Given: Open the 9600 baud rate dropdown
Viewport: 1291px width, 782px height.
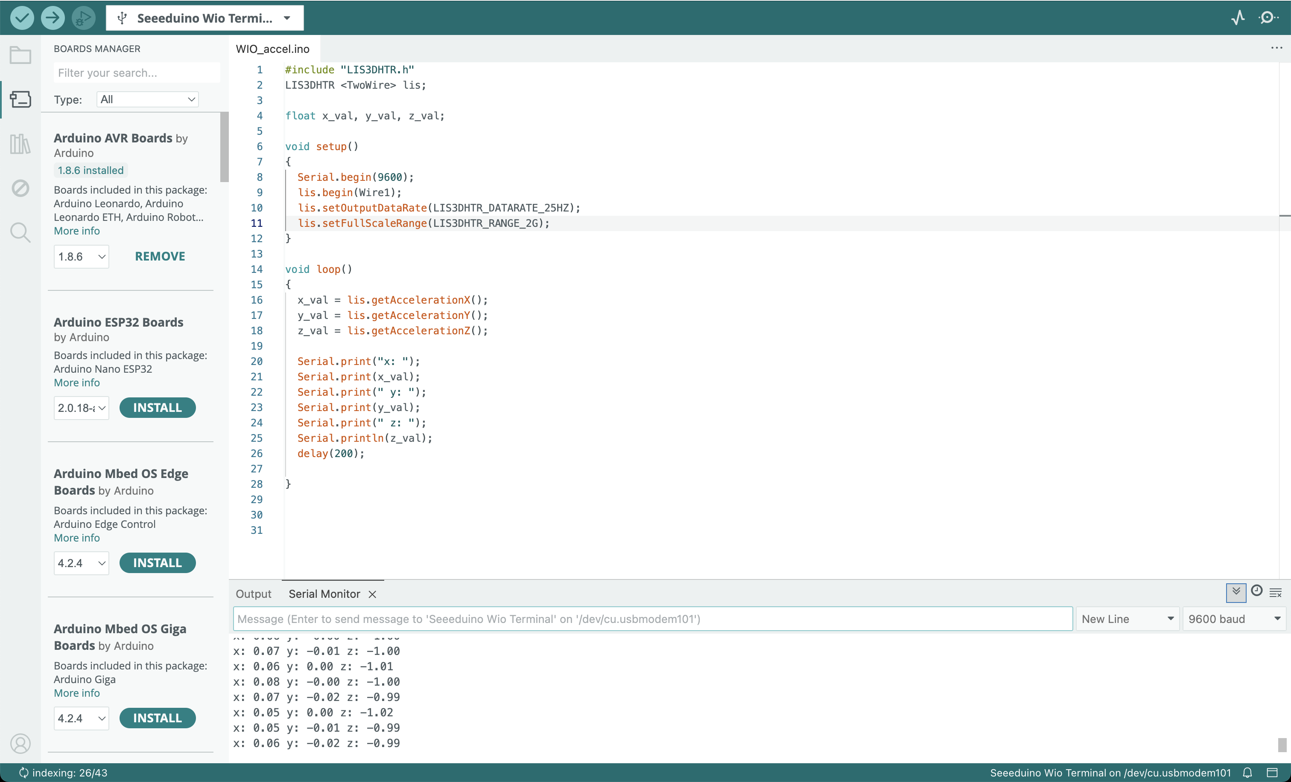Looking at the screenshot, I should coord(1233,619).
